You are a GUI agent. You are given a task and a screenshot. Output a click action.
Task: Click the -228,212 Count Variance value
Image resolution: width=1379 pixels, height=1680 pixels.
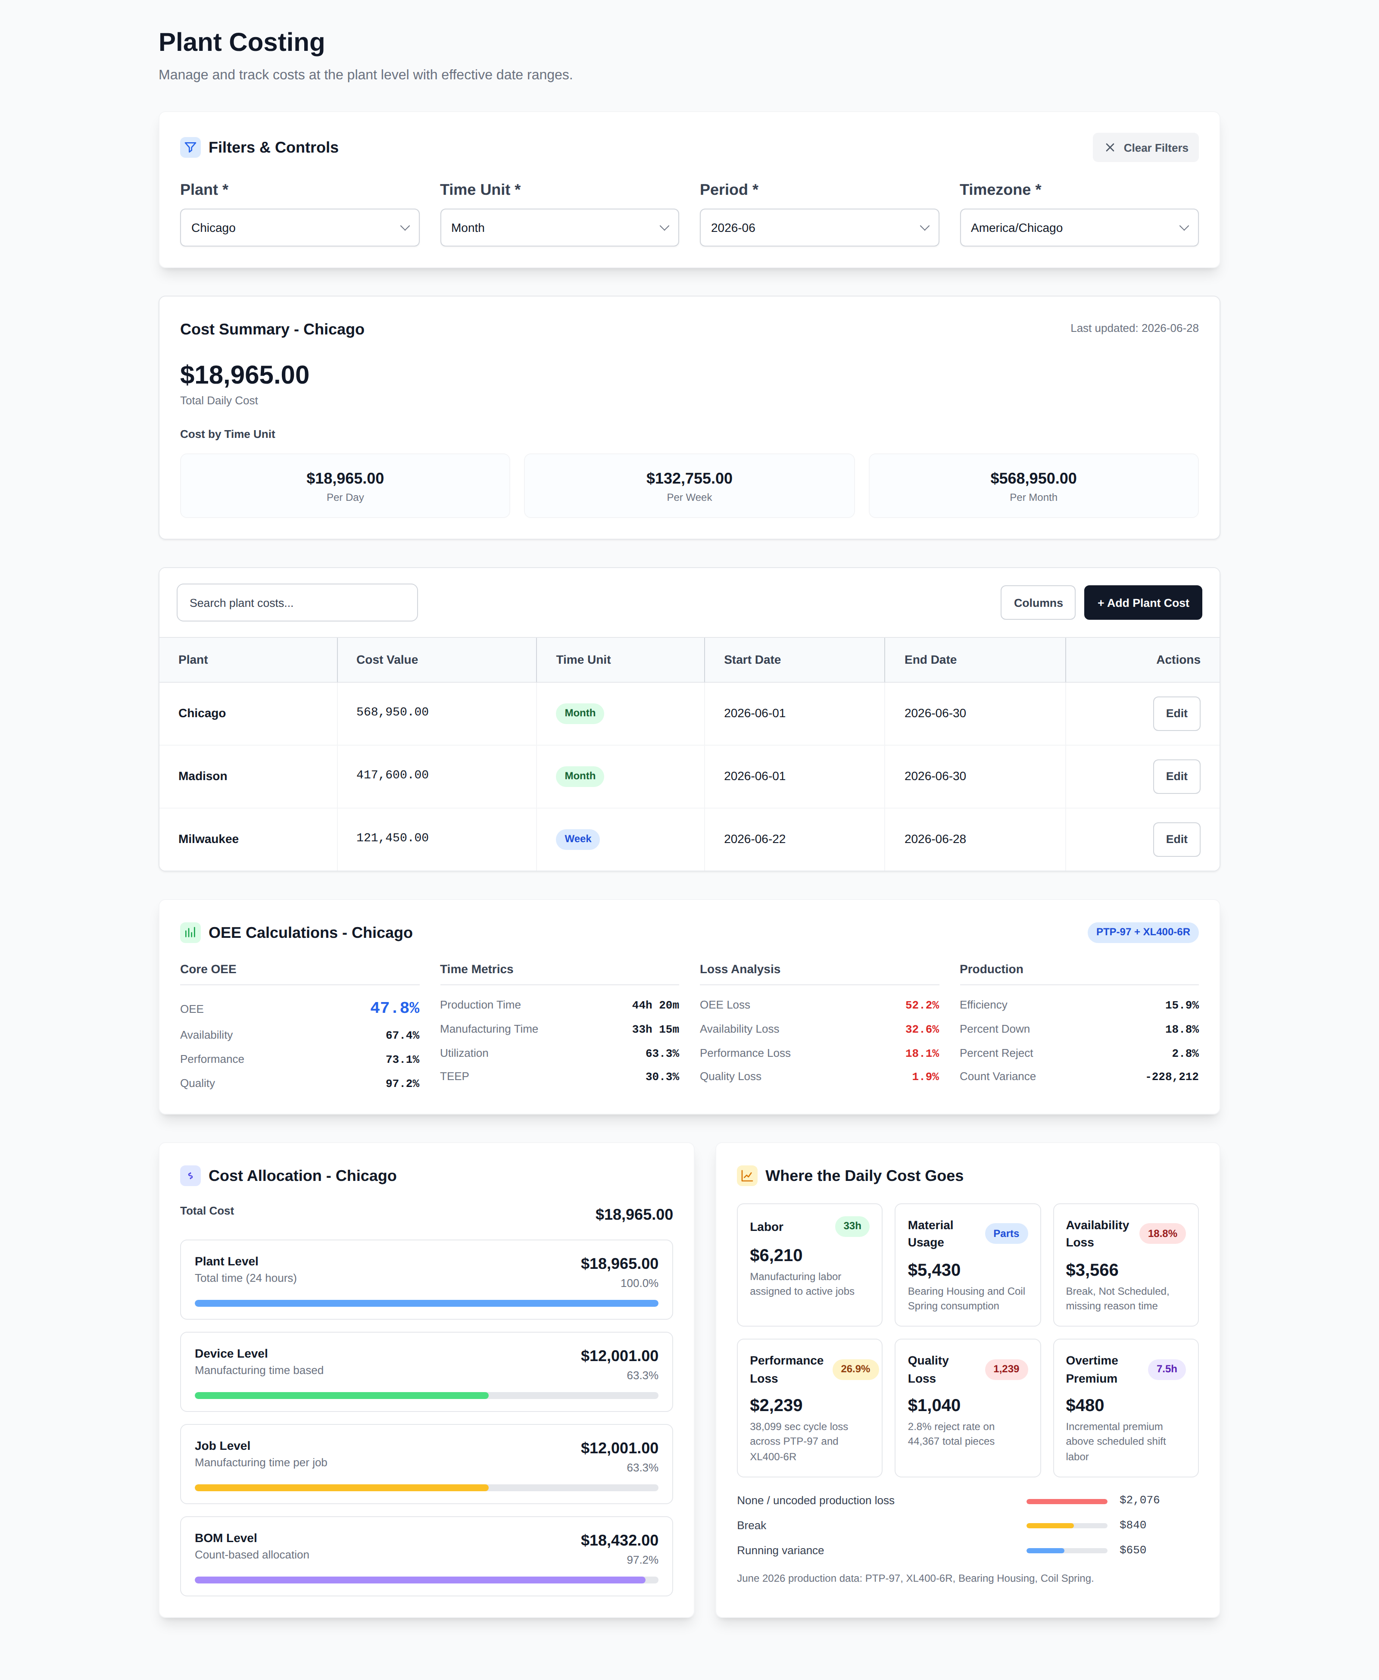[1172, 1076]
